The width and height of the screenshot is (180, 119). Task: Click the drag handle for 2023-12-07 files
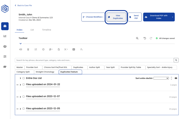coord(18,97)
